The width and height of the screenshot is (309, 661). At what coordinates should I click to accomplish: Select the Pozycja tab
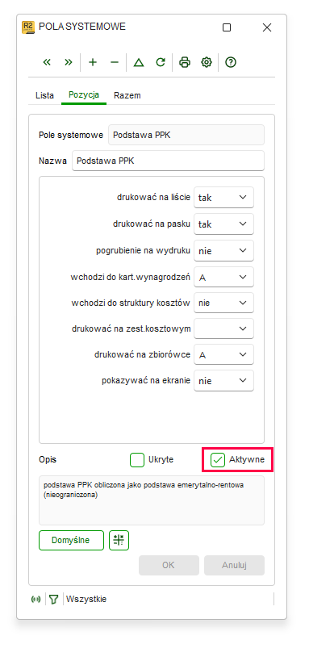coord(84,95)
